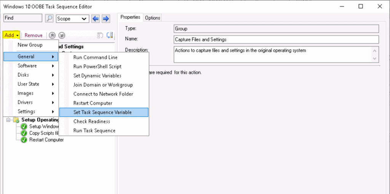Viewport: 390px width, 194px height.
Task: Click the Name field text box
Action: [276, 40]
